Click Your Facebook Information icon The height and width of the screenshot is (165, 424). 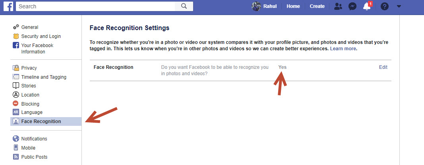click(16, 45)
